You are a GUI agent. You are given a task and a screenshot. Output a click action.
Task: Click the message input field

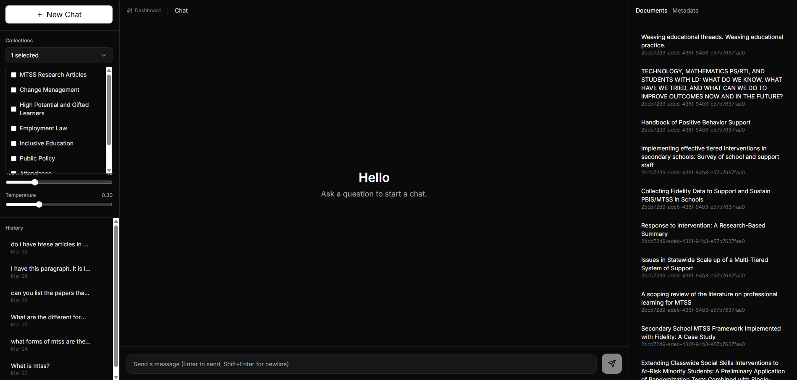tap(361, 364)
